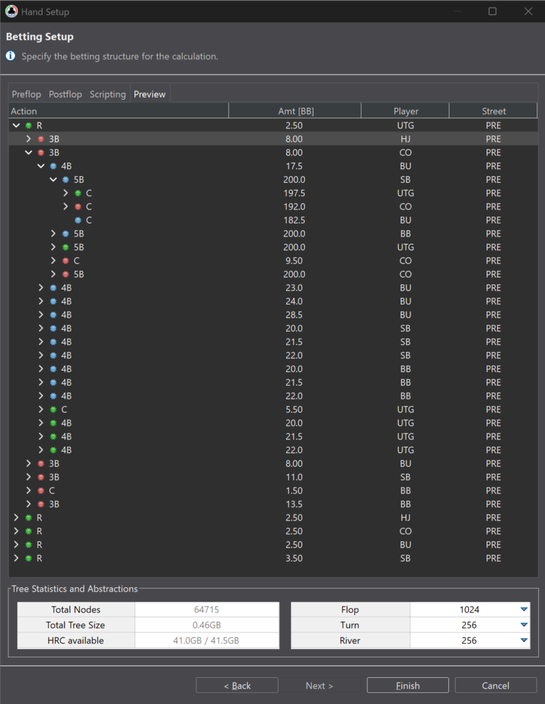
Task: Click the Next button
Action: coord(319,685)
